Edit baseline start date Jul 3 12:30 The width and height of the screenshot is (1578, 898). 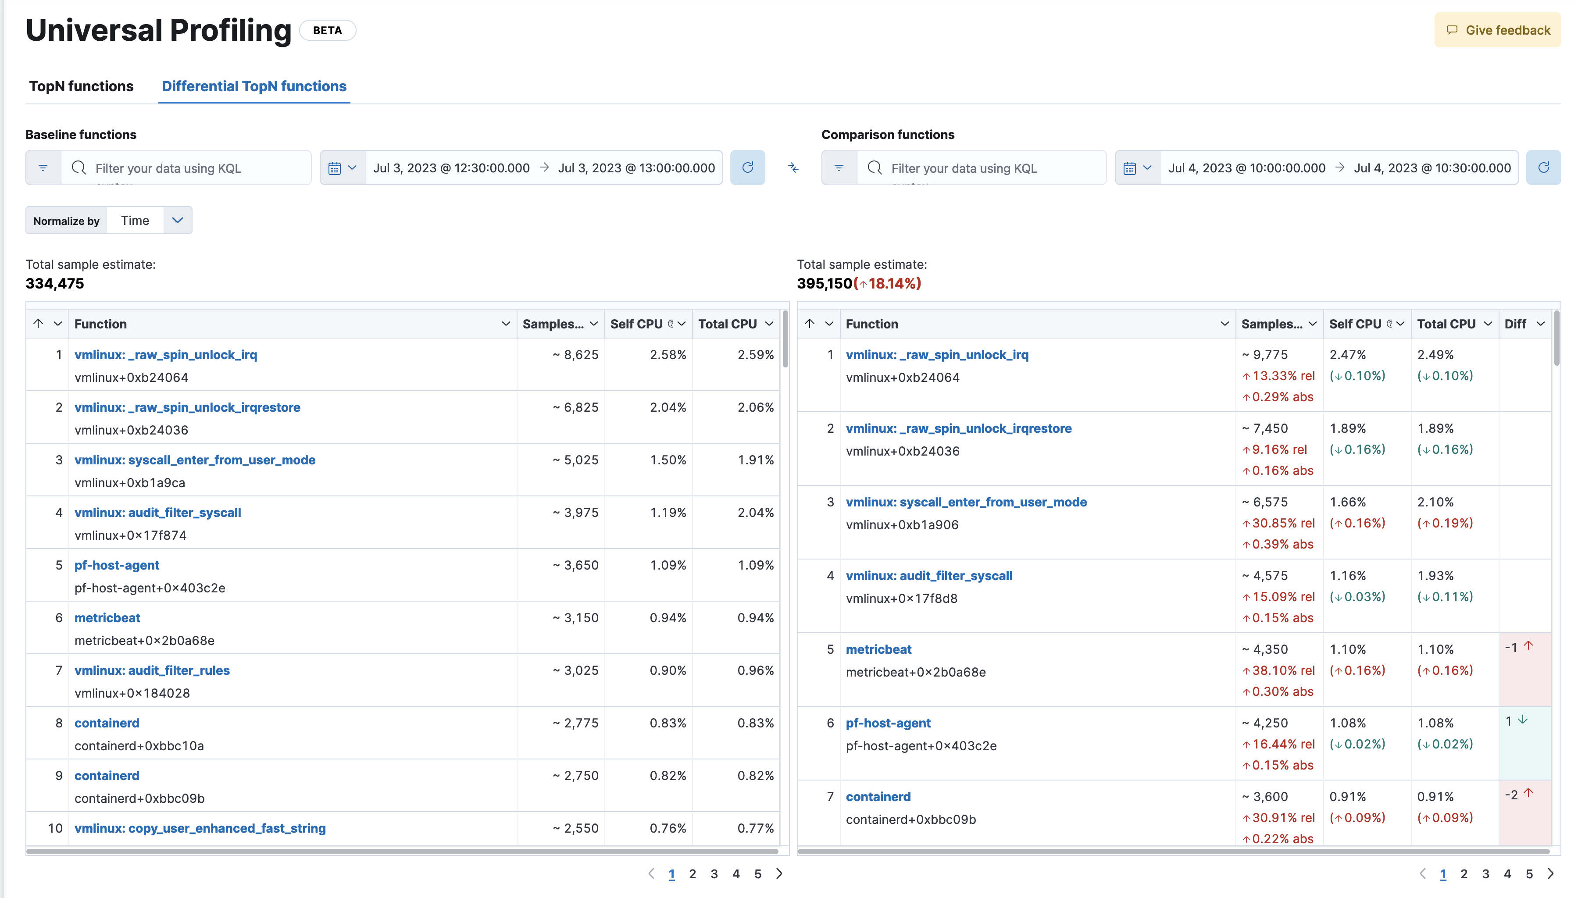coord(452,168)
